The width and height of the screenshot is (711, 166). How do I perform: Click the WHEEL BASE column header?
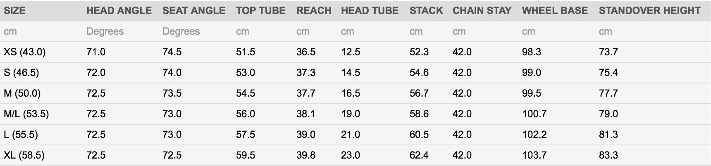(555, 11)
